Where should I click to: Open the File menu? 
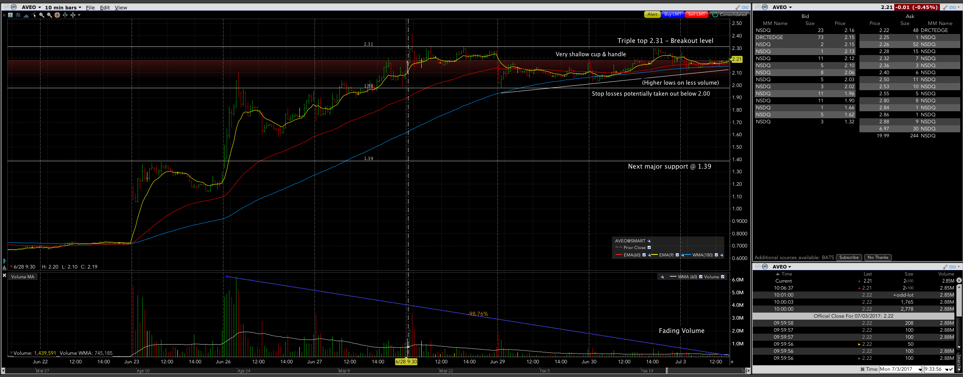click(90, 7)
